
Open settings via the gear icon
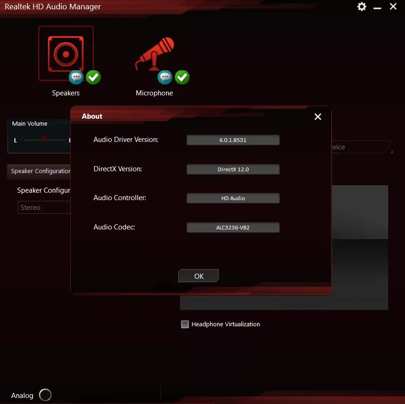pos(362,7)
